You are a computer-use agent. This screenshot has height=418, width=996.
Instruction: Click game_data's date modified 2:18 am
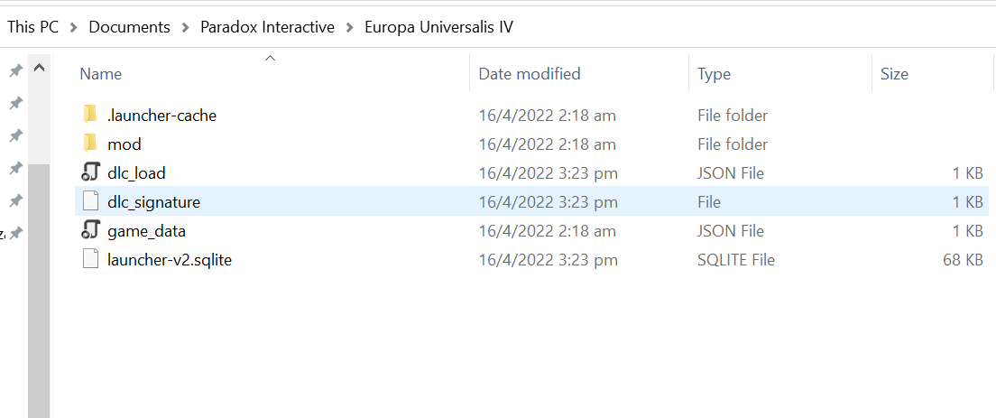[547, 230]
